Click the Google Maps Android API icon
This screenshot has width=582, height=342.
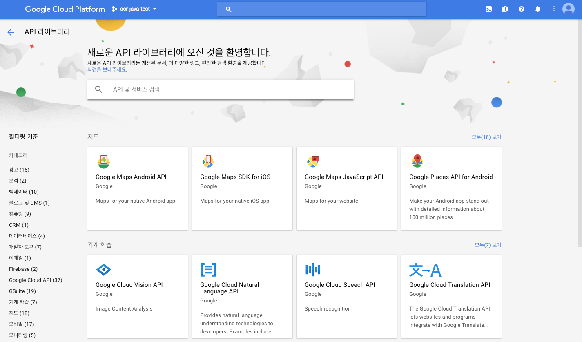tap(104, 162)
